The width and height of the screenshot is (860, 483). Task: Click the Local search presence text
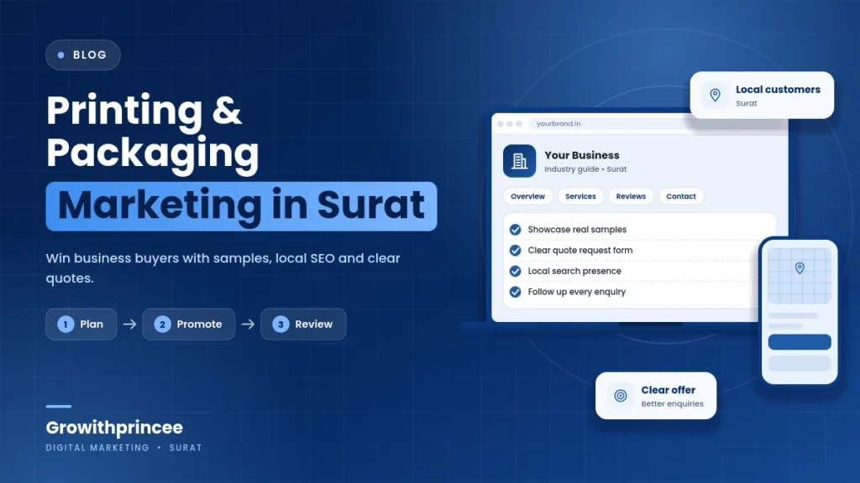574,271
